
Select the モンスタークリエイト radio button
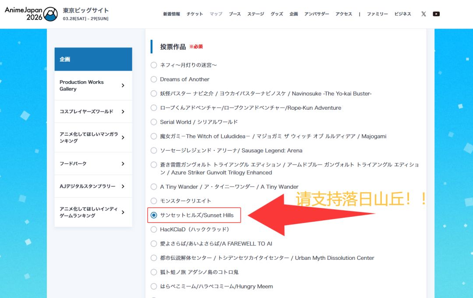(154, 201)
